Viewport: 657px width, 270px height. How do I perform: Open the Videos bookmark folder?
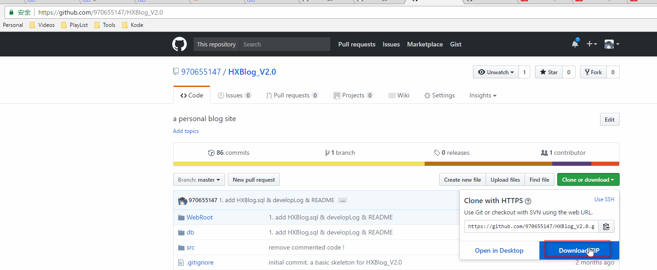coord(42,25)
